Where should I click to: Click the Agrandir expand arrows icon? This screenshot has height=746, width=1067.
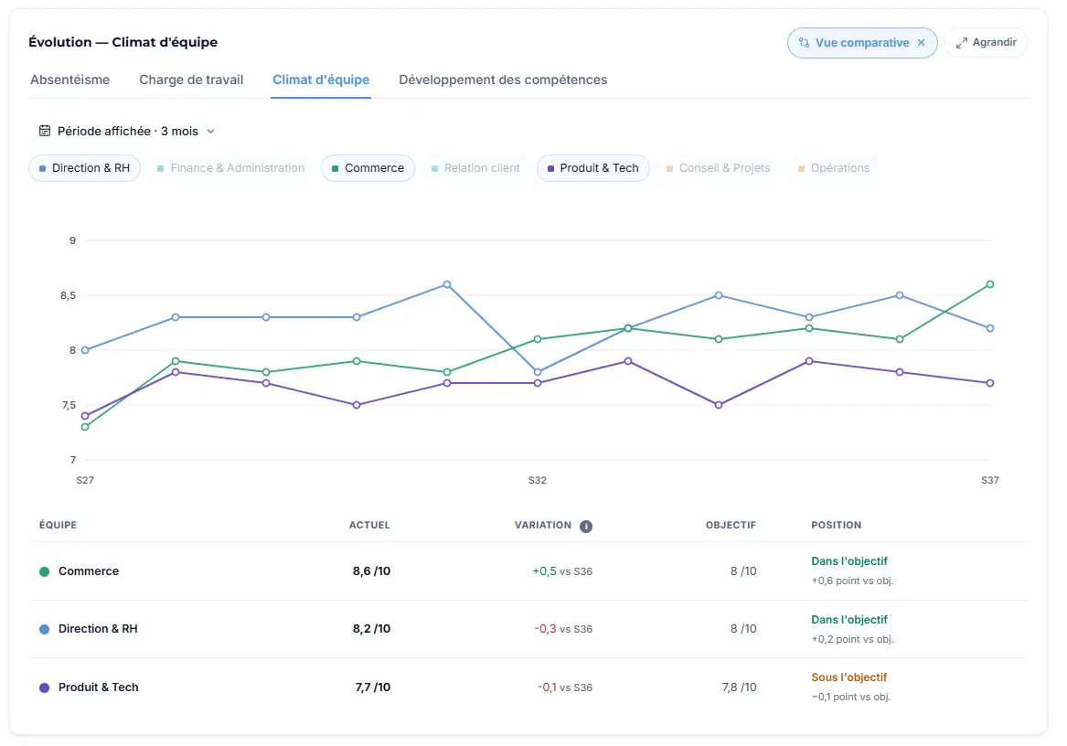(962, 43)
